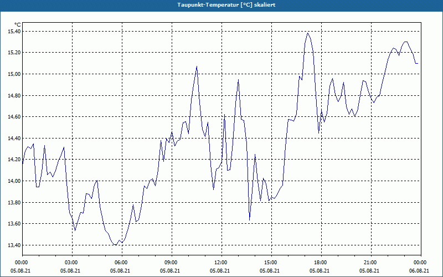Select the '13,40' axis value
This screenshot has width=443, height=277.
pos(13,245)
